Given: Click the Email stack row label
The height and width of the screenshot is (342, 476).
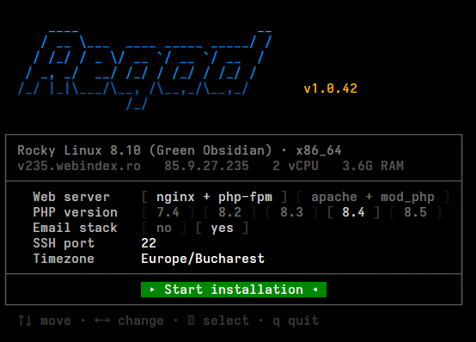Looking at the screenshot, I should (75, 228).
